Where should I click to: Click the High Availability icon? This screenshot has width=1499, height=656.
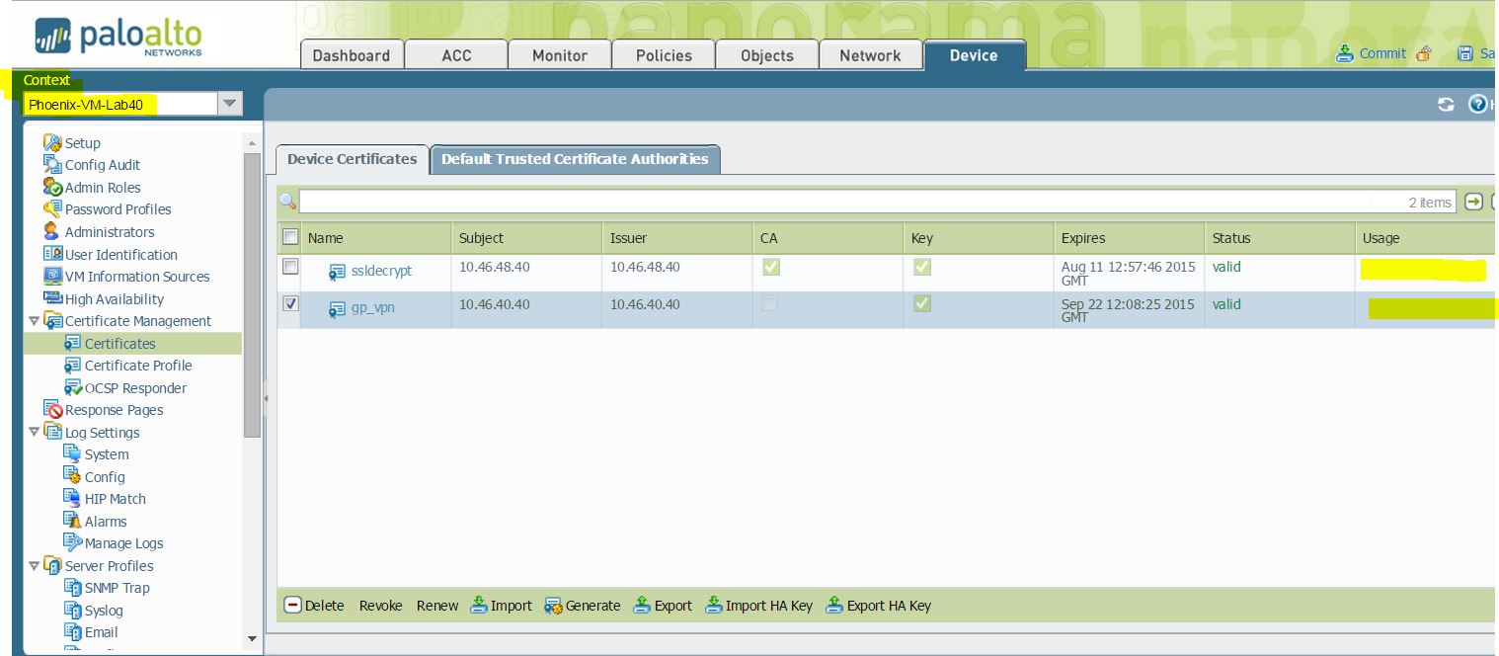coord(52,299)
